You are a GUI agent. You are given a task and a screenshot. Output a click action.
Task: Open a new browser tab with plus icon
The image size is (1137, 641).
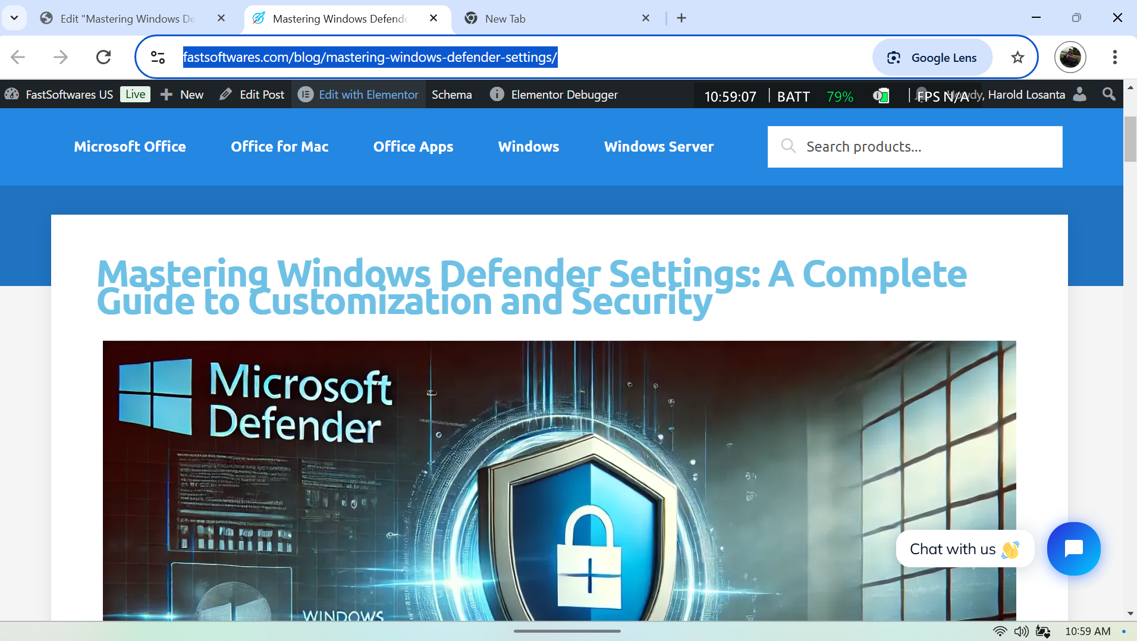[681, 18]
